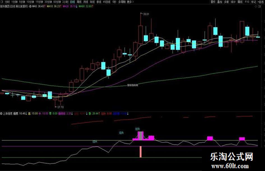Click the 自选 add-to-watchlist button
The height and width of the screenshot is (171, 265).
click(261, 2)
